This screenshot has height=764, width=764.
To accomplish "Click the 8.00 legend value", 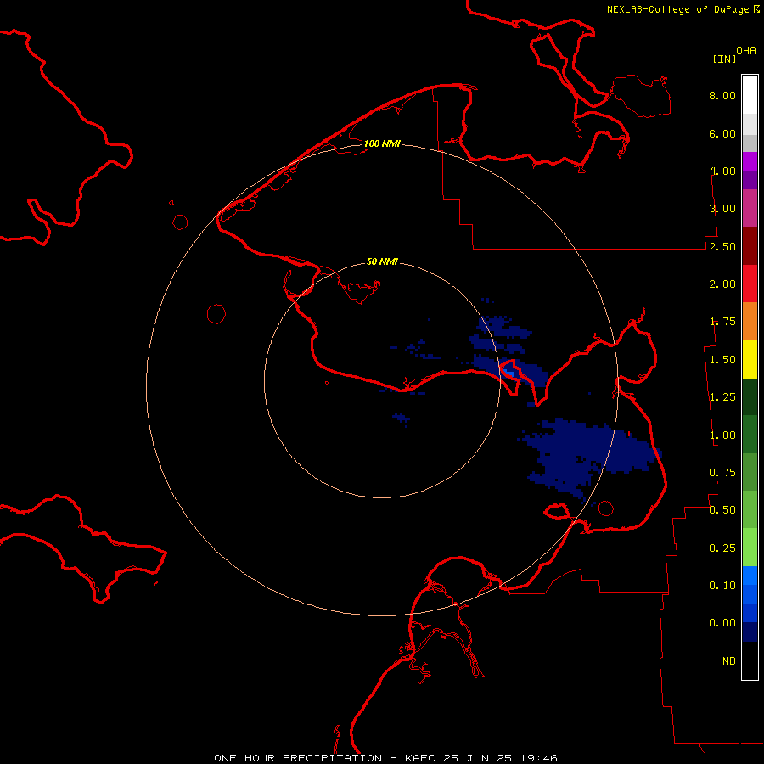I will 722,95.
